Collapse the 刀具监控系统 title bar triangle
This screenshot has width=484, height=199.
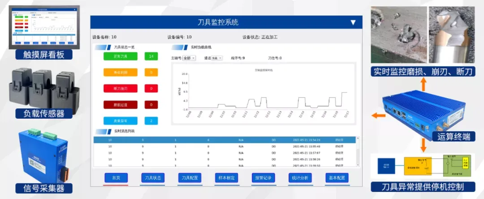353,22
